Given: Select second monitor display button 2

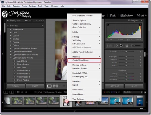Looking at the screenshot, I should tap(12, 92).
